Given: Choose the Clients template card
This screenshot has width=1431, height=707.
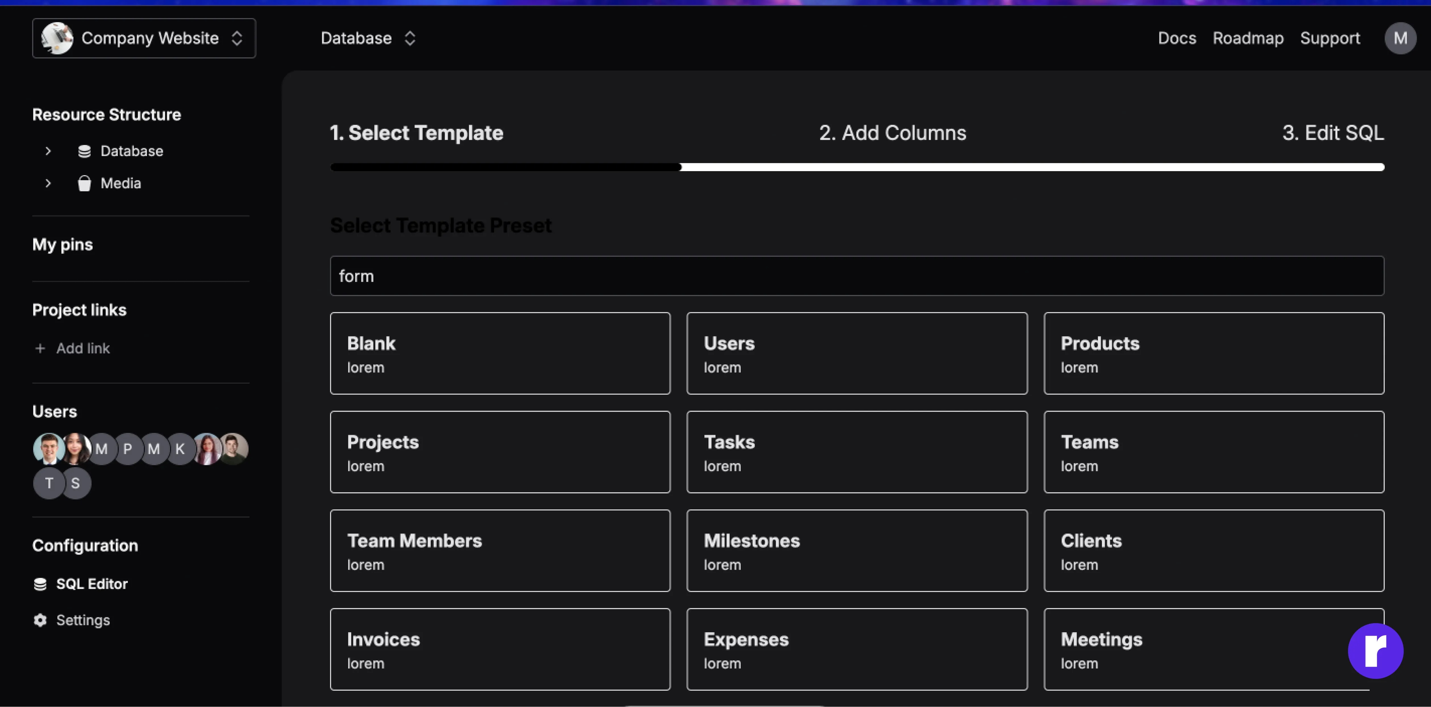Looking at the screenshot, I should coord(1214,550).
